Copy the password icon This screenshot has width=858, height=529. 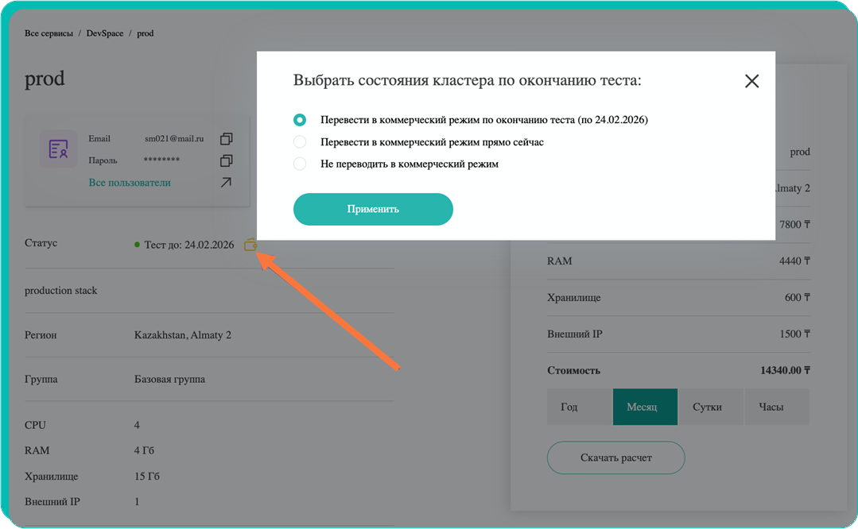click(226, 160)
